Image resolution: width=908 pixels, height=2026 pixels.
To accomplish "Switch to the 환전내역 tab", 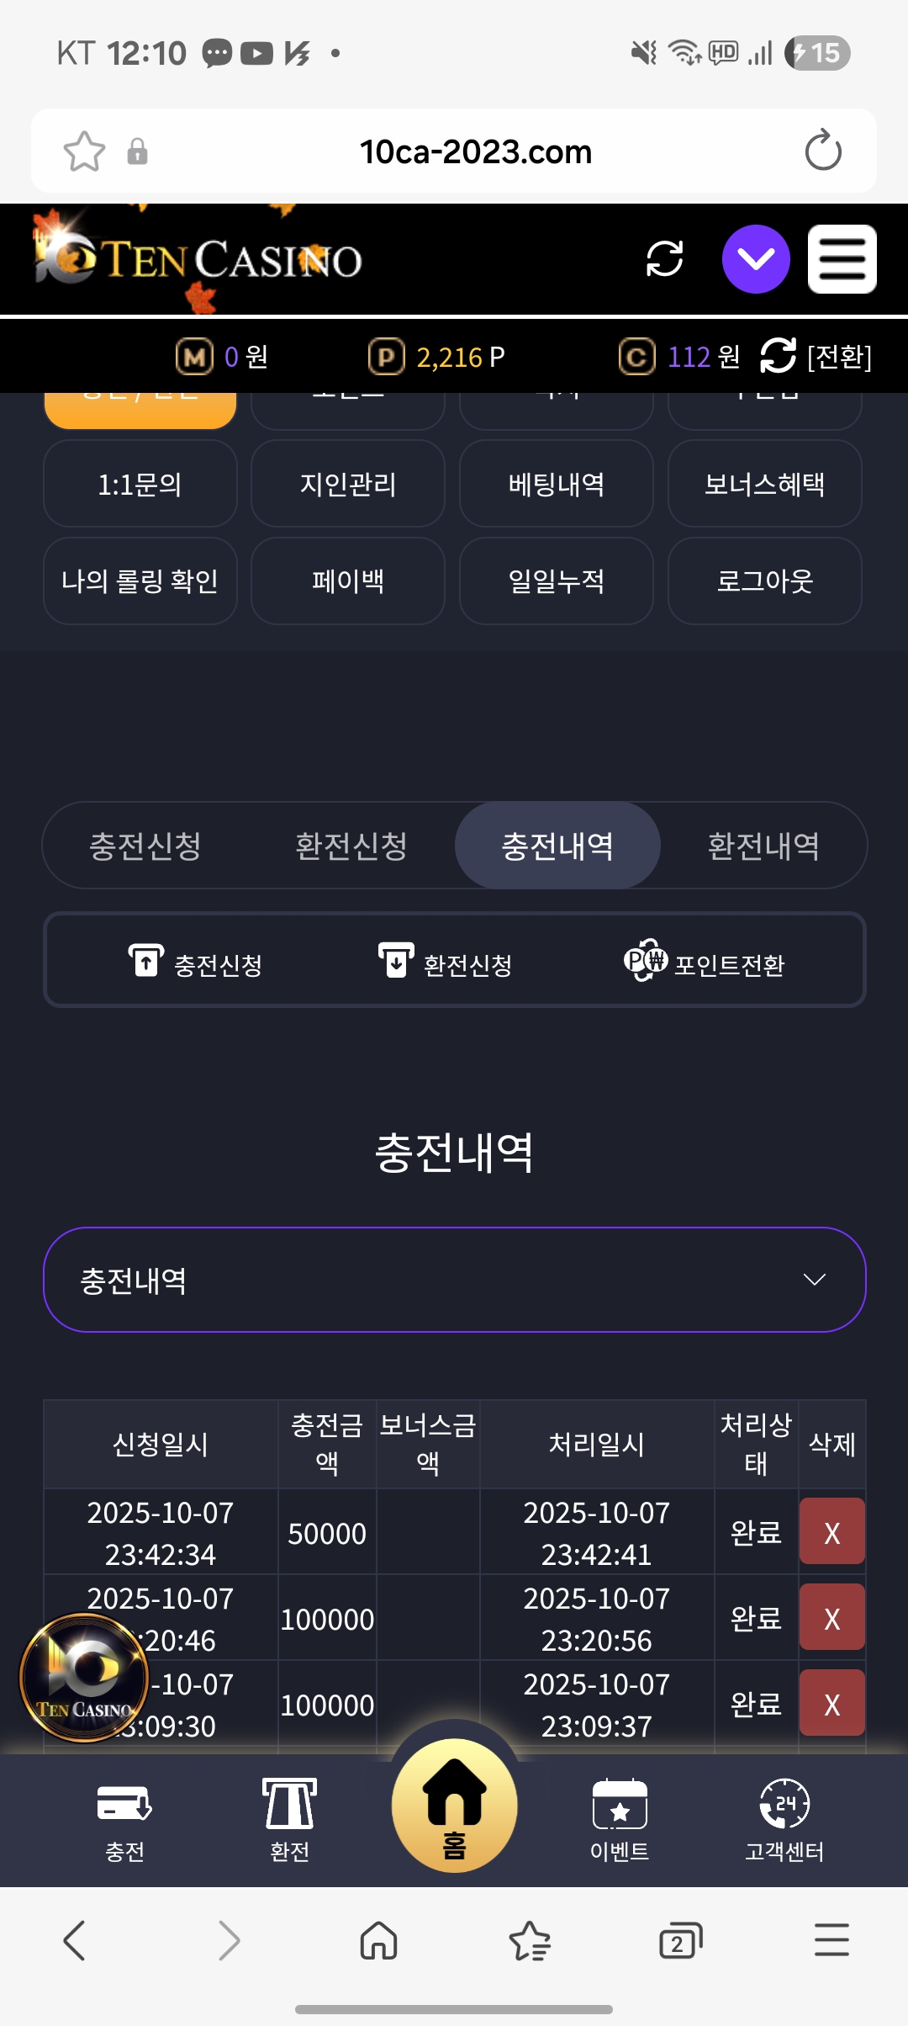I will pos(763,846).
